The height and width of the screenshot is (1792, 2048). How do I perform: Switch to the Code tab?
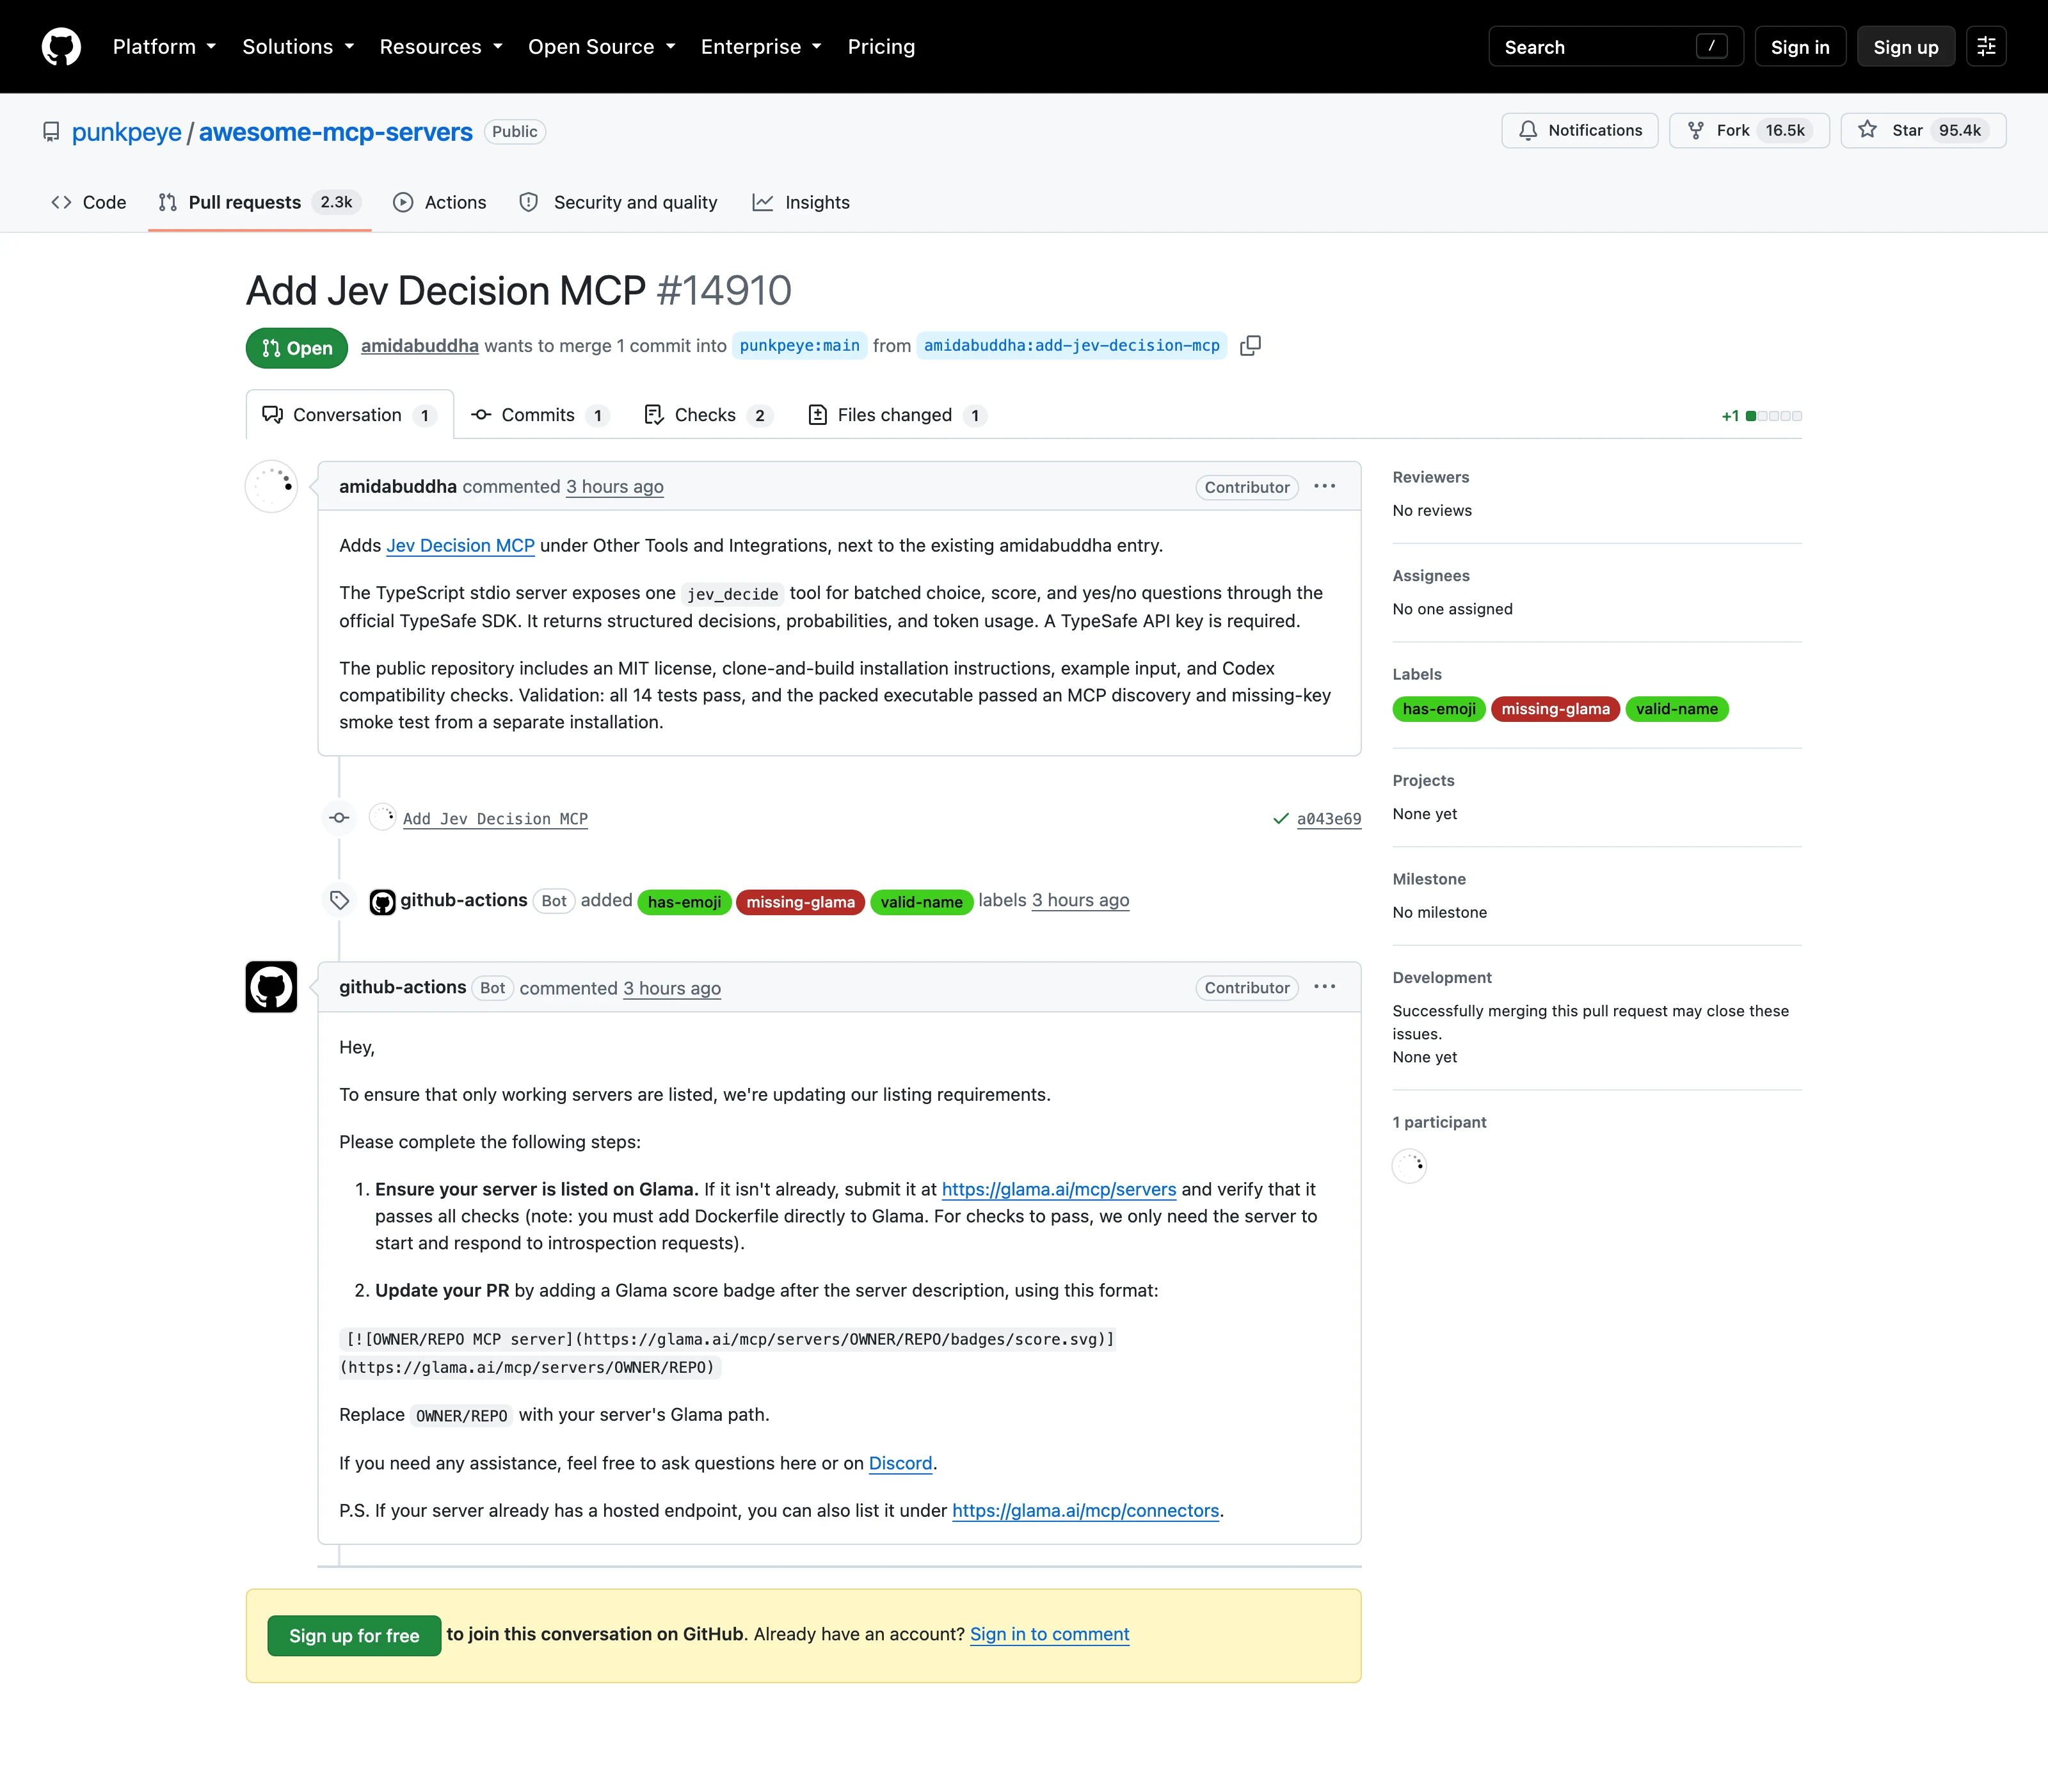coord(89,203)
